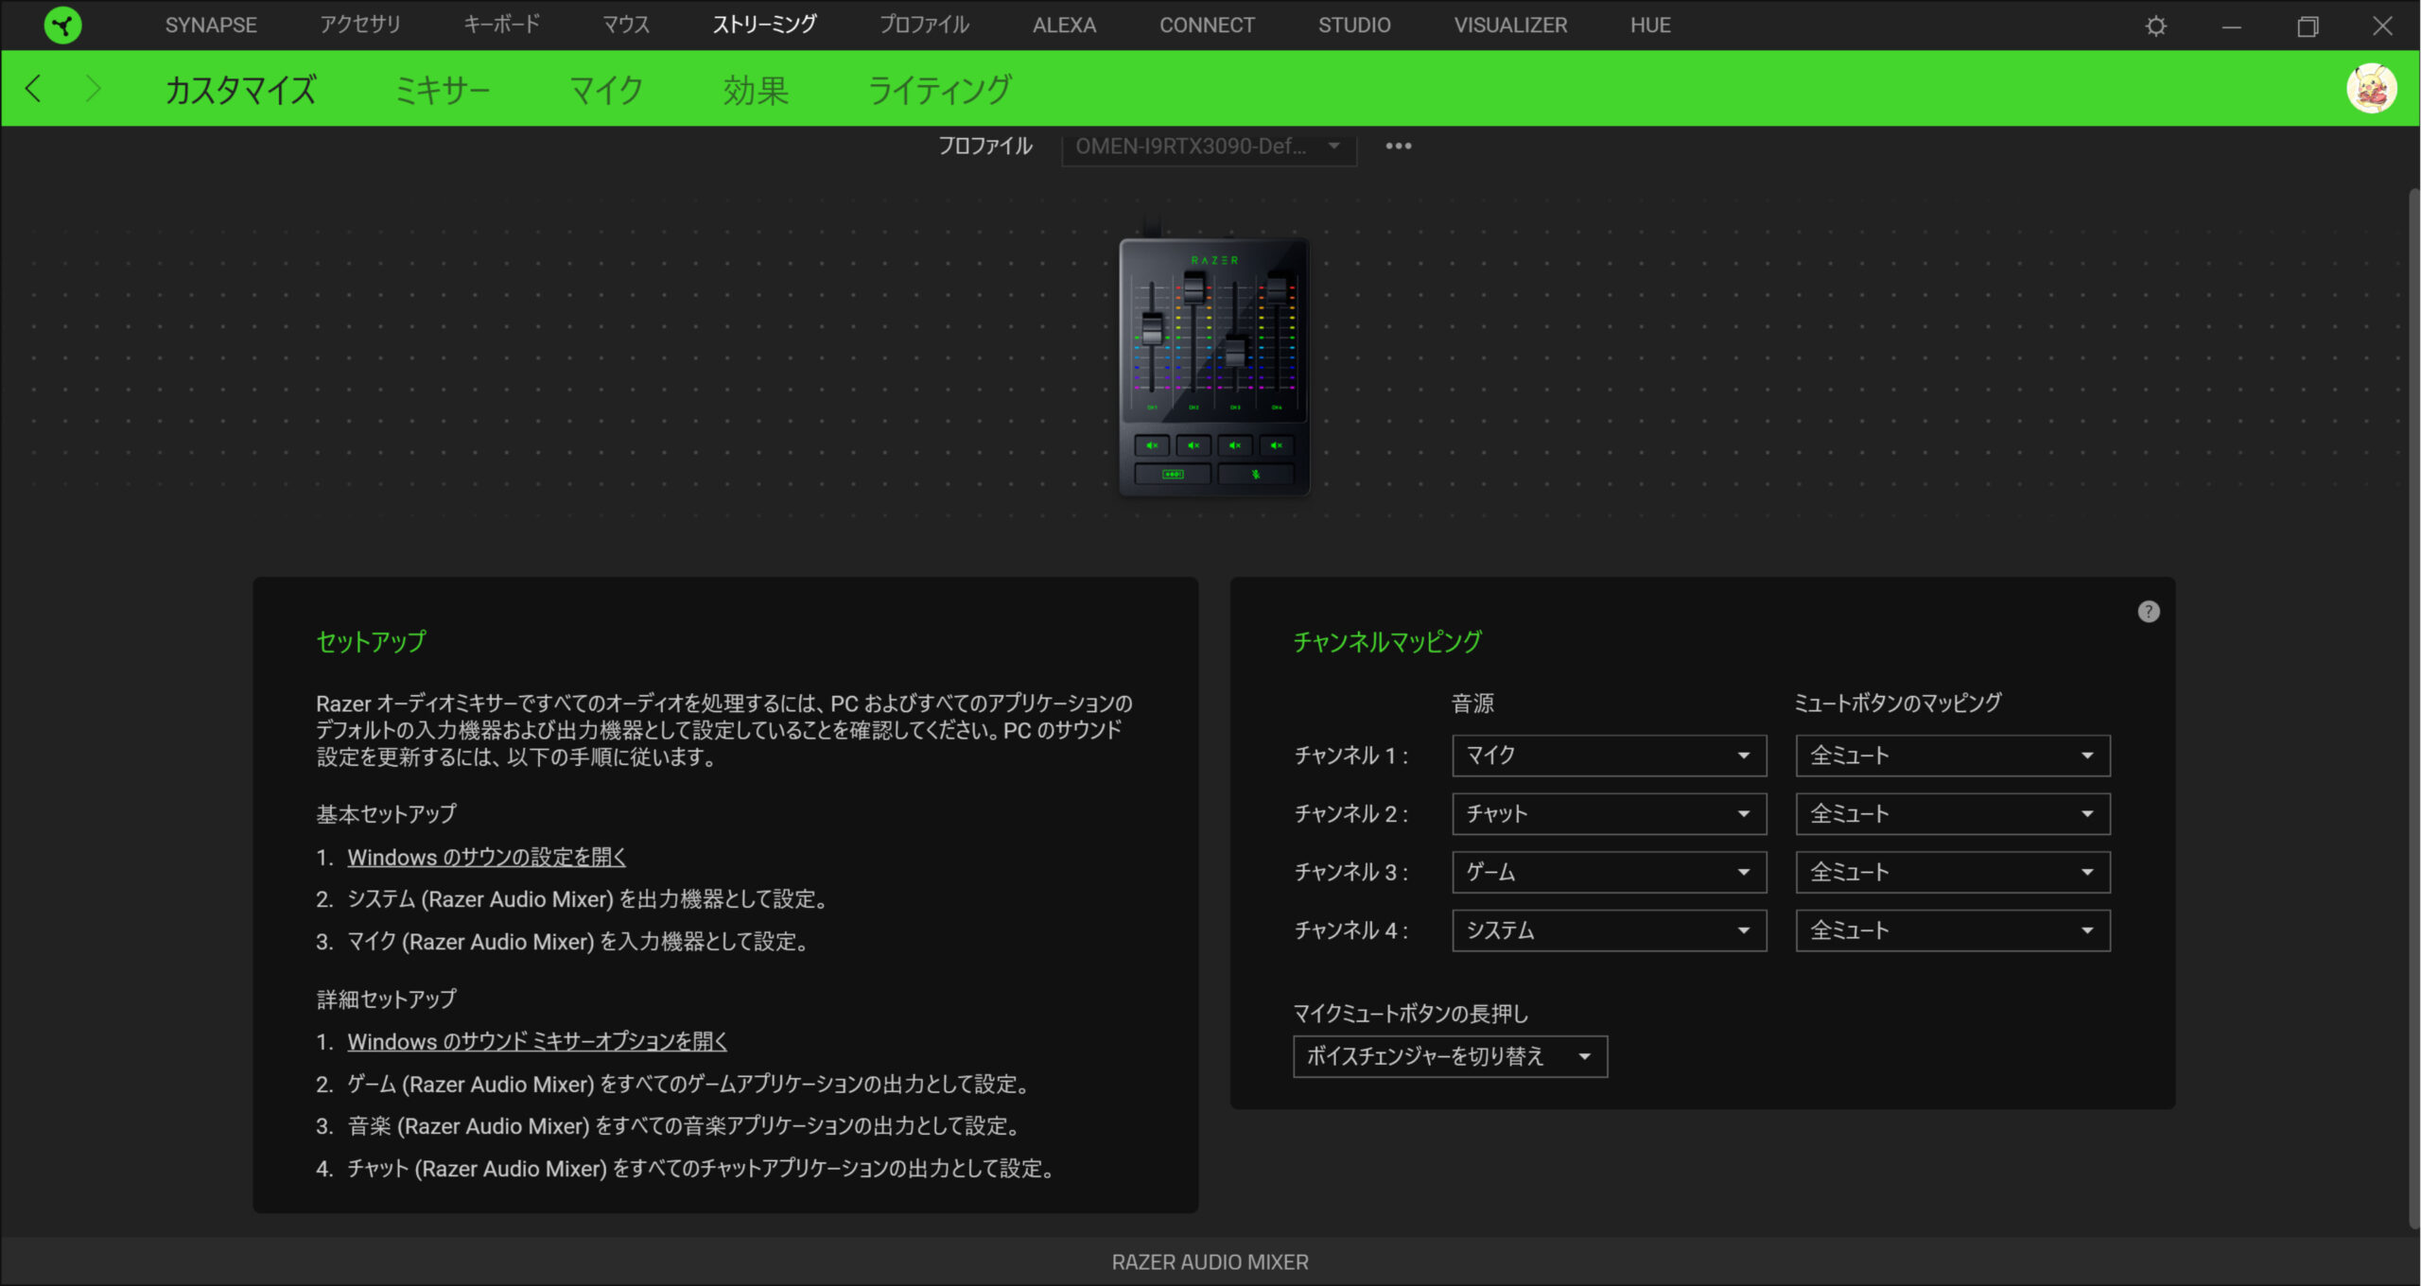Open the VISUALIZER top tab

1510,26
